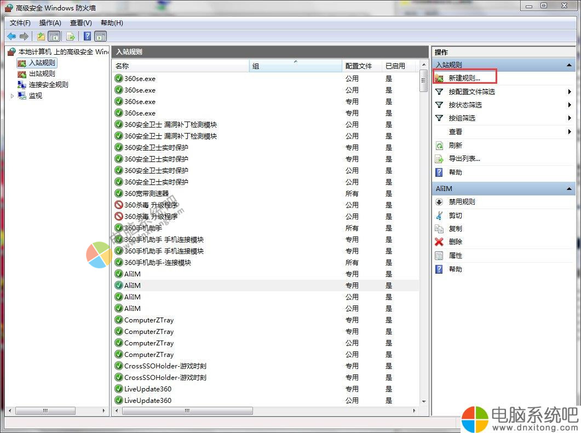Open the 查看(V) menu
This screenshot has width=581, height=433.
81,23
